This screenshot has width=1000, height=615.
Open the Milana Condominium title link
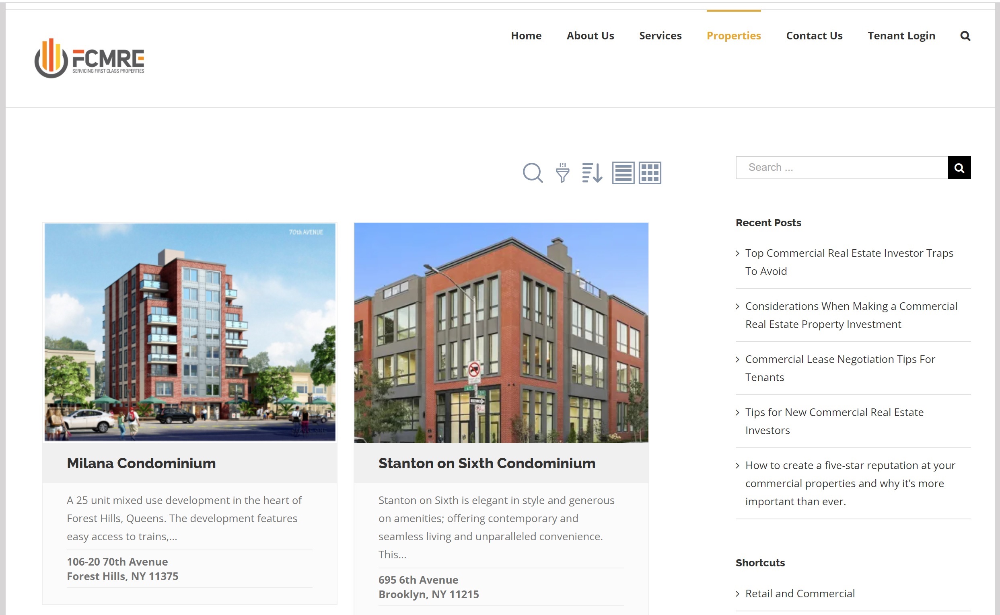(x=141, y=463)
